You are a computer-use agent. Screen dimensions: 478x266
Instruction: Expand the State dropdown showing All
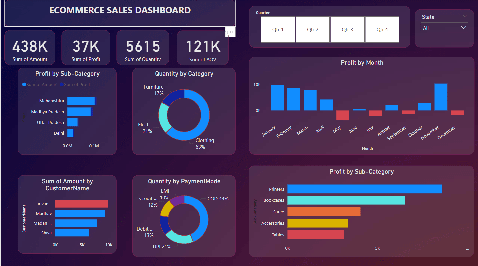pos(444,28)
